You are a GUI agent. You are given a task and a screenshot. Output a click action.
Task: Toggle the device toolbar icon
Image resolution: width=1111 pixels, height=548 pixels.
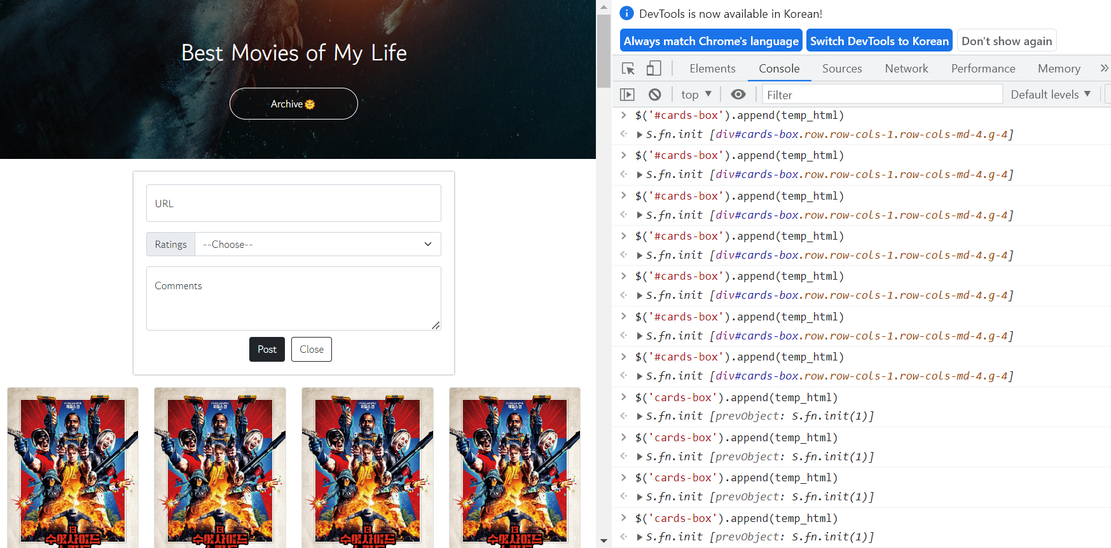654,69
